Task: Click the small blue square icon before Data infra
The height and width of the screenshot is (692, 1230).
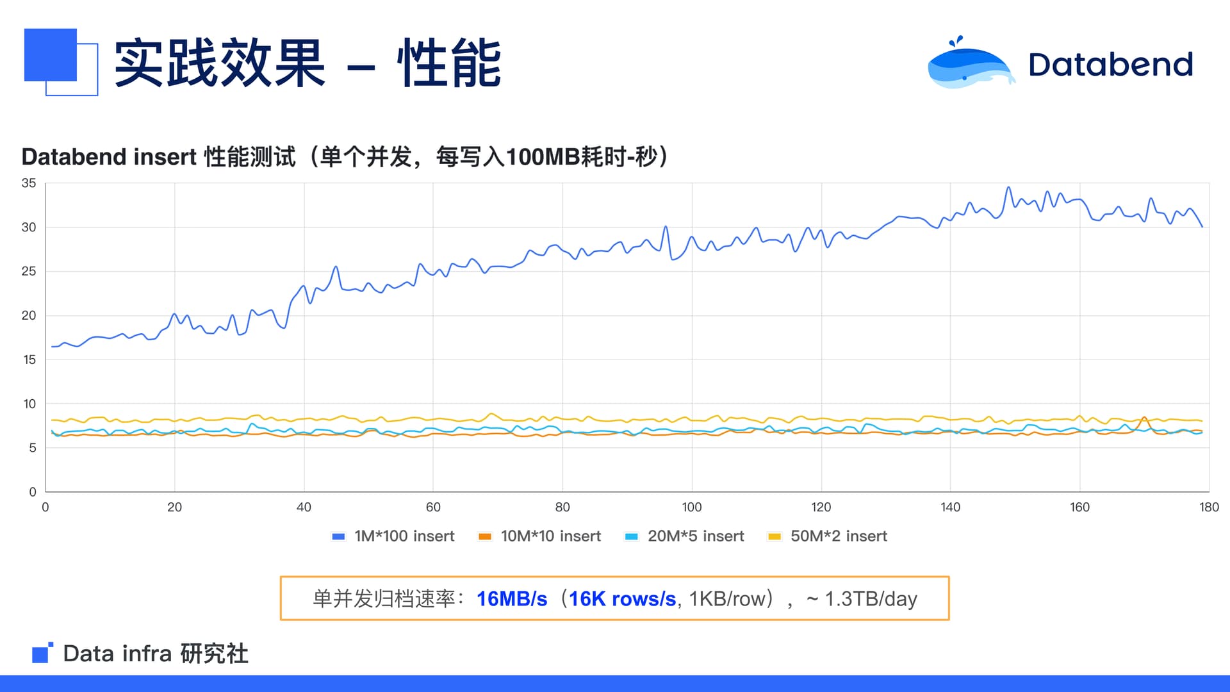Action: click(42, 653)
